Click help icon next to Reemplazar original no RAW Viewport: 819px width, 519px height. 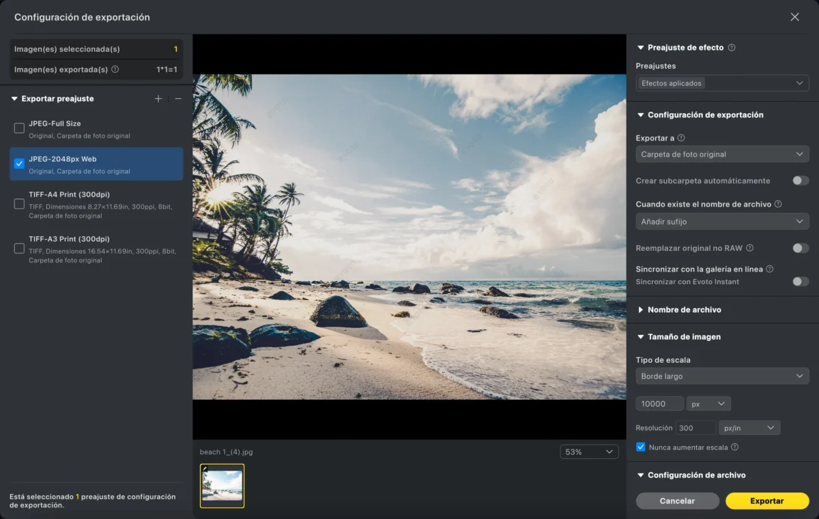coord(749,248)
